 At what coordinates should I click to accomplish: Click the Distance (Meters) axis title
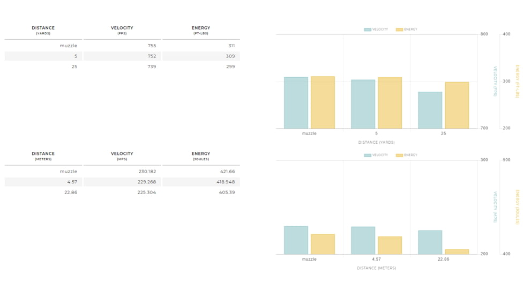[376, 268]
